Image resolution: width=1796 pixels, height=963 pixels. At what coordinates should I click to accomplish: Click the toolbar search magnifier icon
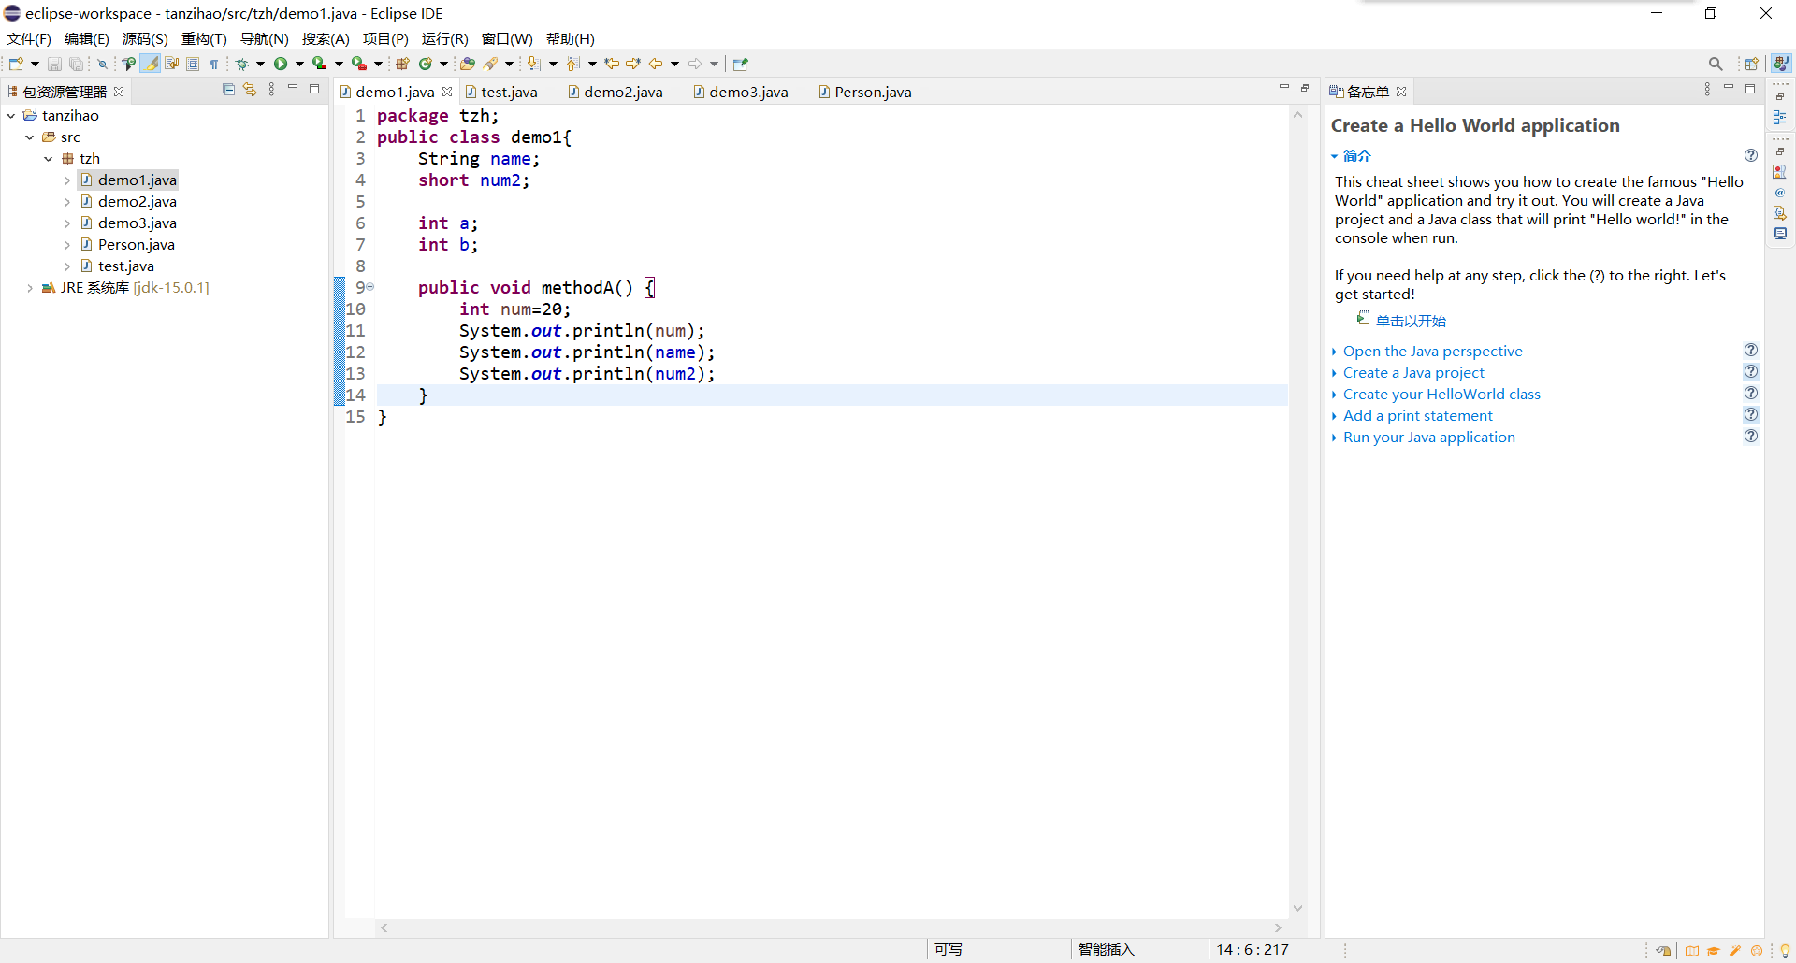tap(1715, 64)
